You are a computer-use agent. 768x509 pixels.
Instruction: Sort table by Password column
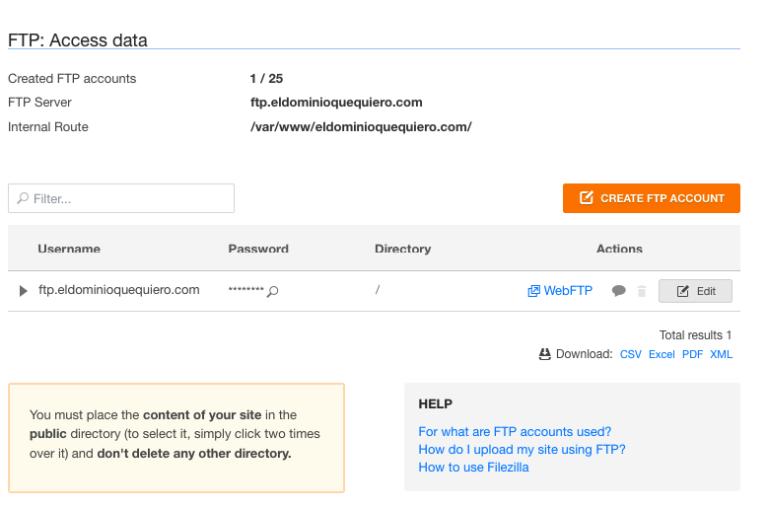point(258,249)
